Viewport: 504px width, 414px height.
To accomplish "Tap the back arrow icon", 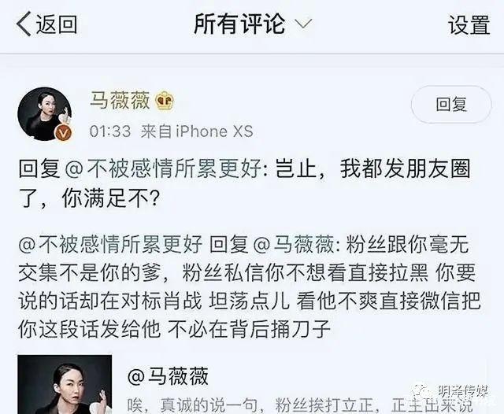I will (24, 24).
